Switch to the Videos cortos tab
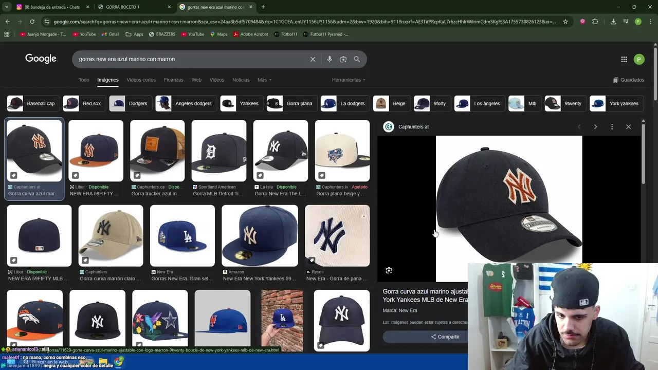Screen dimensions: 658x370 tap(141, 80)
